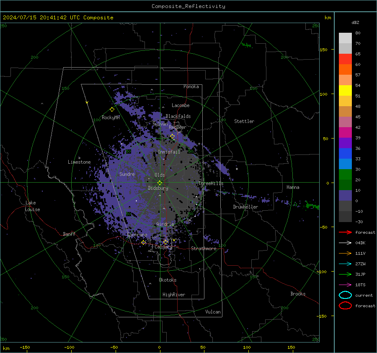Click the Strathmore label
The width and height of the screenshot is (377, 353).
point(204,248)
